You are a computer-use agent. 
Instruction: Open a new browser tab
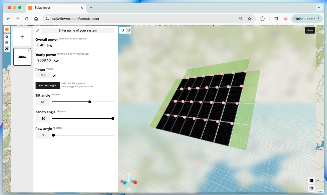[91, 8]
